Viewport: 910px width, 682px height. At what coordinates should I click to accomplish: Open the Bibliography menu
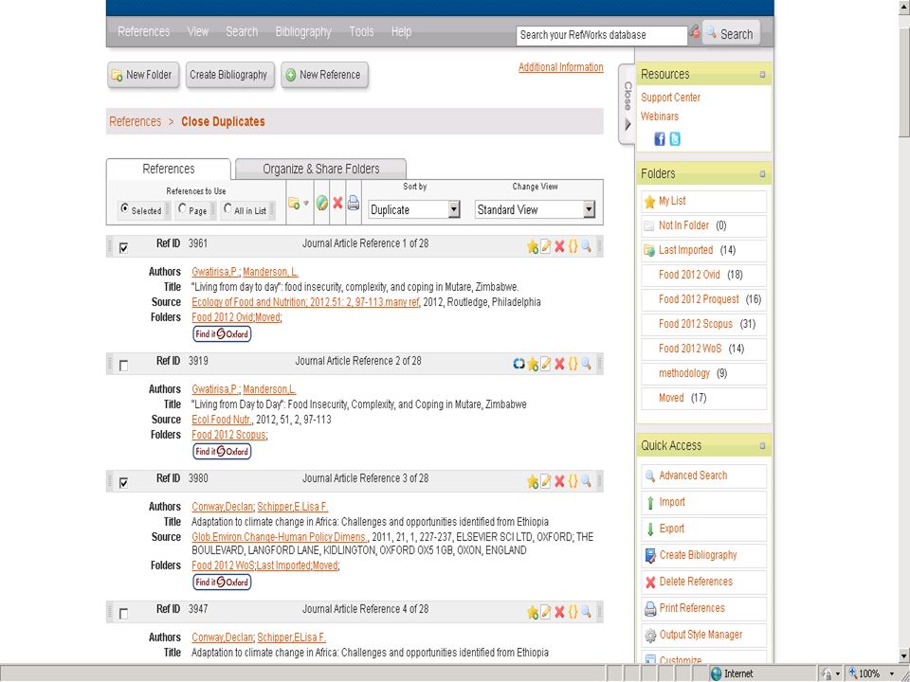pyautogui.click(x=303, y=31)
